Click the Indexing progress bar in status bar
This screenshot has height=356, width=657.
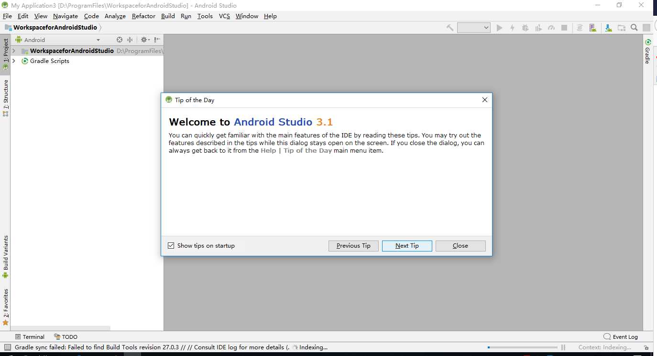pyautogui.click(x=522, y=347)
